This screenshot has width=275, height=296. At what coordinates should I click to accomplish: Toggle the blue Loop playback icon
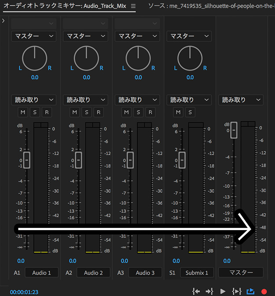tap(250, 291)
